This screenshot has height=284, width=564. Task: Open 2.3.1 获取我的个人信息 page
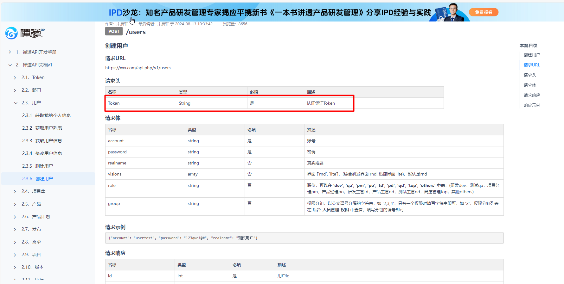tap(46, 115)
